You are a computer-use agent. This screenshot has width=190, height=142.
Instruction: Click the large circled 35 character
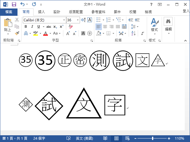[x=45, y=60]
